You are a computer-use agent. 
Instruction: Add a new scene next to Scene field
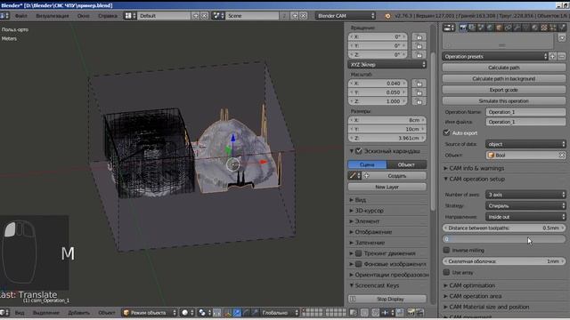(295, 16)
